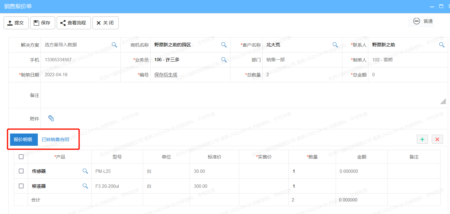Check the row checkbox for 传感器
The width and height of the screenshot is (450, 214).
21,171
